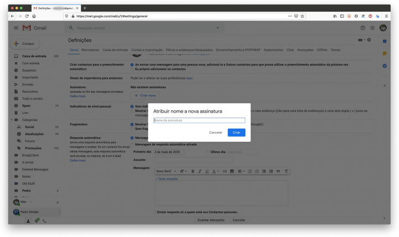Select 'Eu próprio adicionarei os contactos' radio option
This screenshot has height=237, width=399.
click(x=131, y=69)
